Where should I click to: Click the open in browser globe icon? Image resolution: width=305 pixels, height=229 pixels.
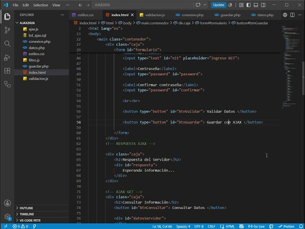[285, 15]
